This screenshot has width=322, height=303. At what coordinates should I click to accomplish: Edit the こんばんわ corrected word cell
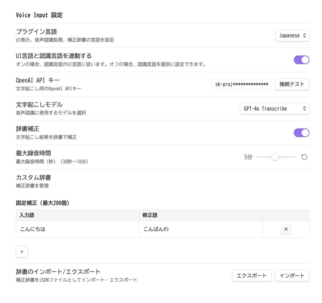[x=201, y=229]
